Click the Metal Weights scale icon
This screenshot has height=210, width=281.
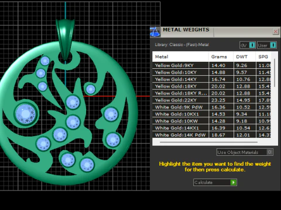click(x=155, y=32)
